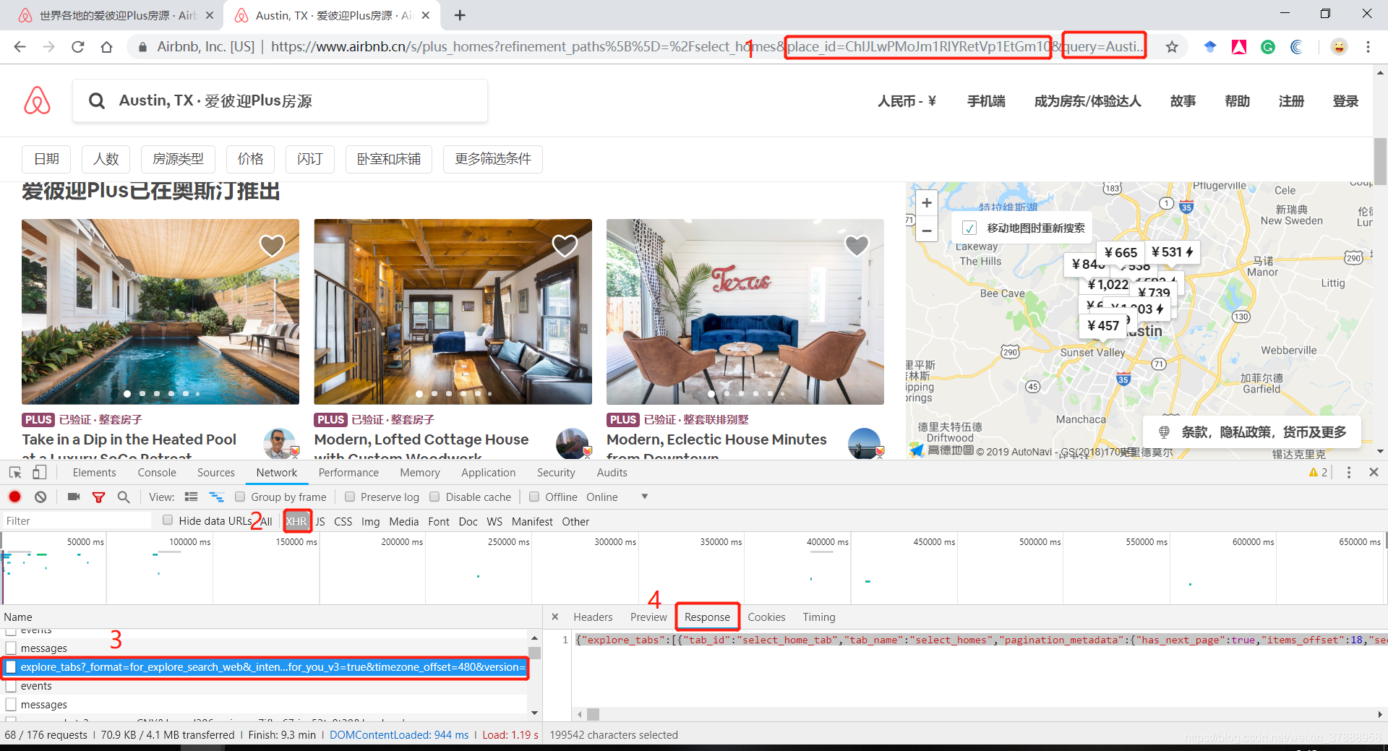Image resolution: width=1388 pixels, height=751 pixels.
Task: Bookmark this page with the star icon
Action: point(1172,47)
